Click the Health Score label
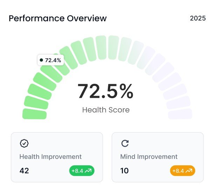Viewport: 214px width, 190px height. point(106,110)
